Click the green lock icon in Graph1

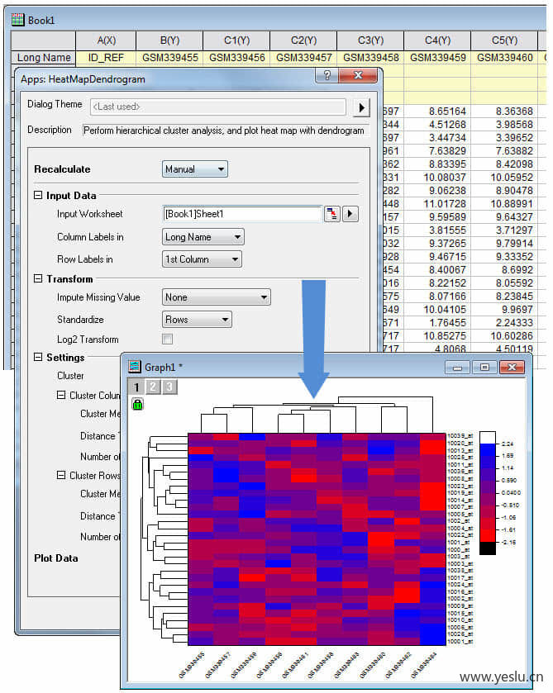point(137,404)
